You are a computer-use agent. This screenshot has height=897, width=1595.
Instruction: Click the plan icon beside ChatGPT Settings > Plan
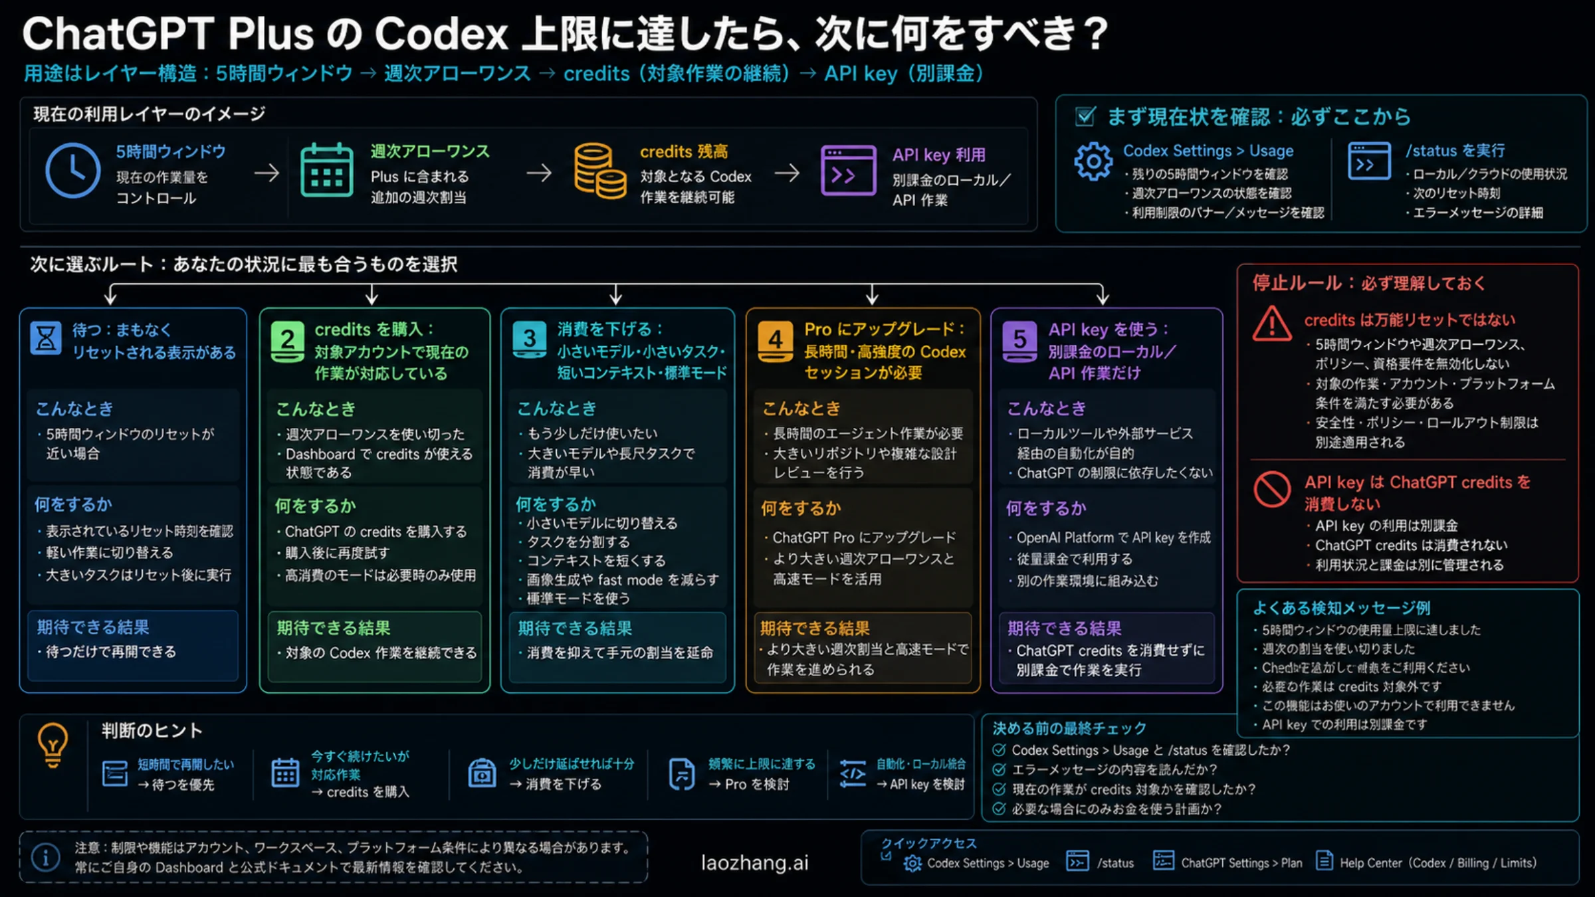pyautogui.click(x=1164, y=860)
